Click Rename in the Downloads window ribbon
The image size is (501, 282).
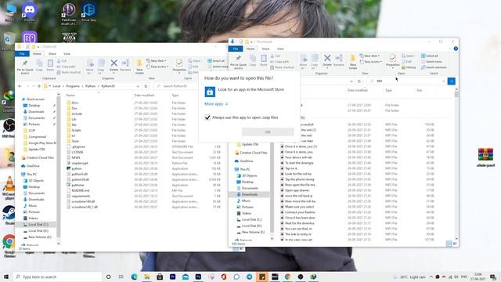339,60
